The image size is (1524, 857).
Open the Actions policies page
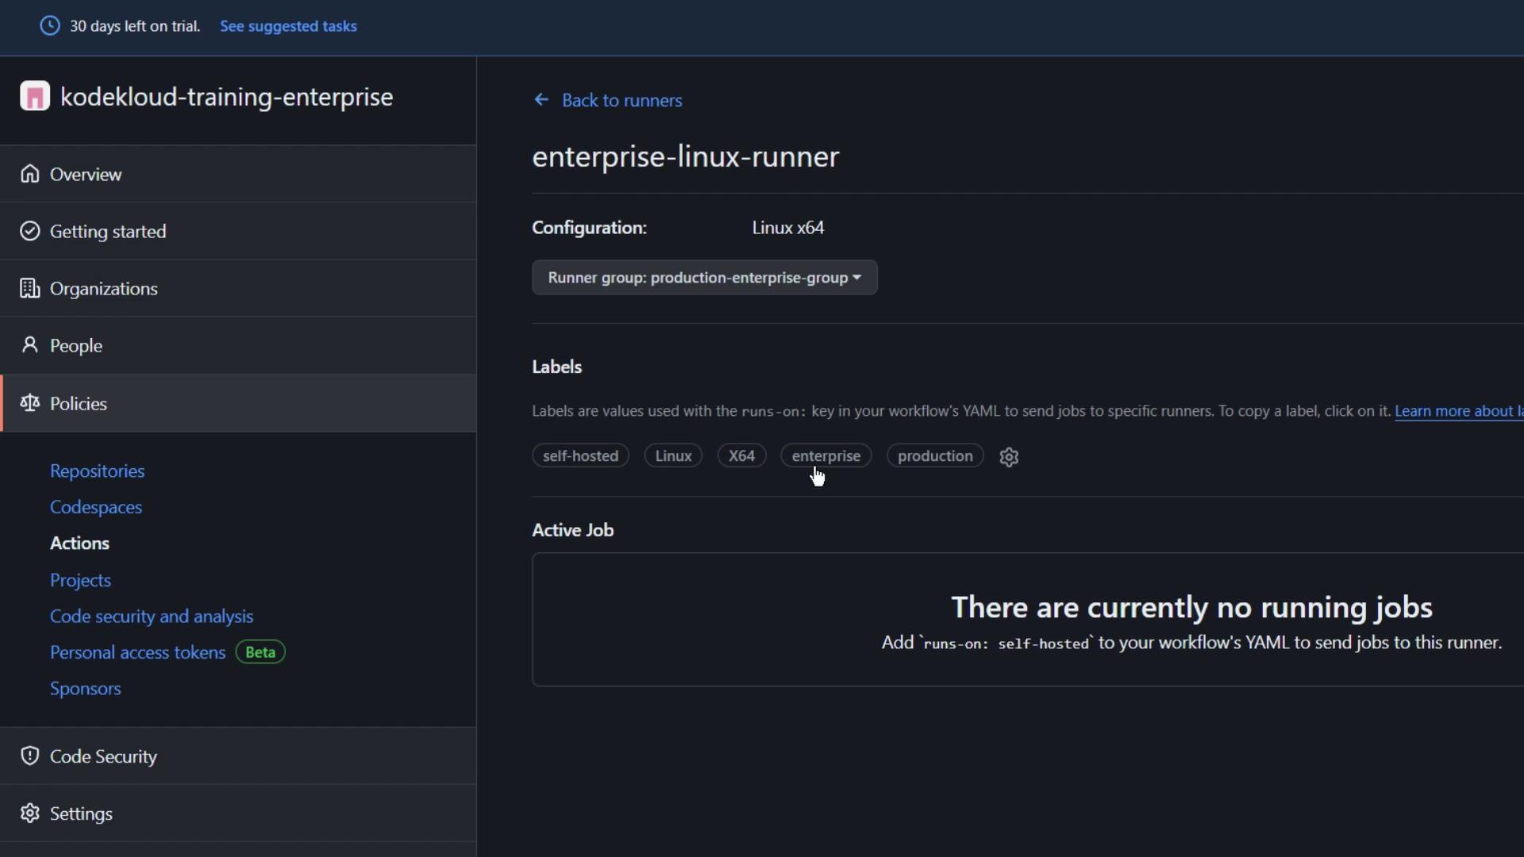(79, 544)
